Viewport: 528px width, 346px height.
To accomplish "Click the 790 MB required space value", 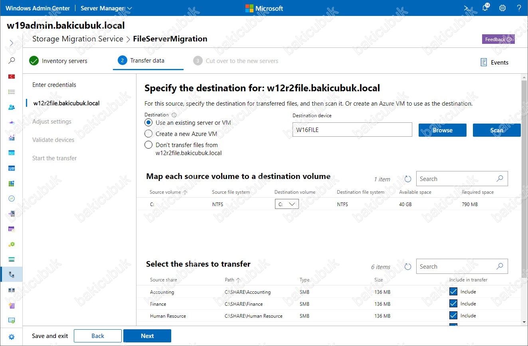I will pos(470,204).
